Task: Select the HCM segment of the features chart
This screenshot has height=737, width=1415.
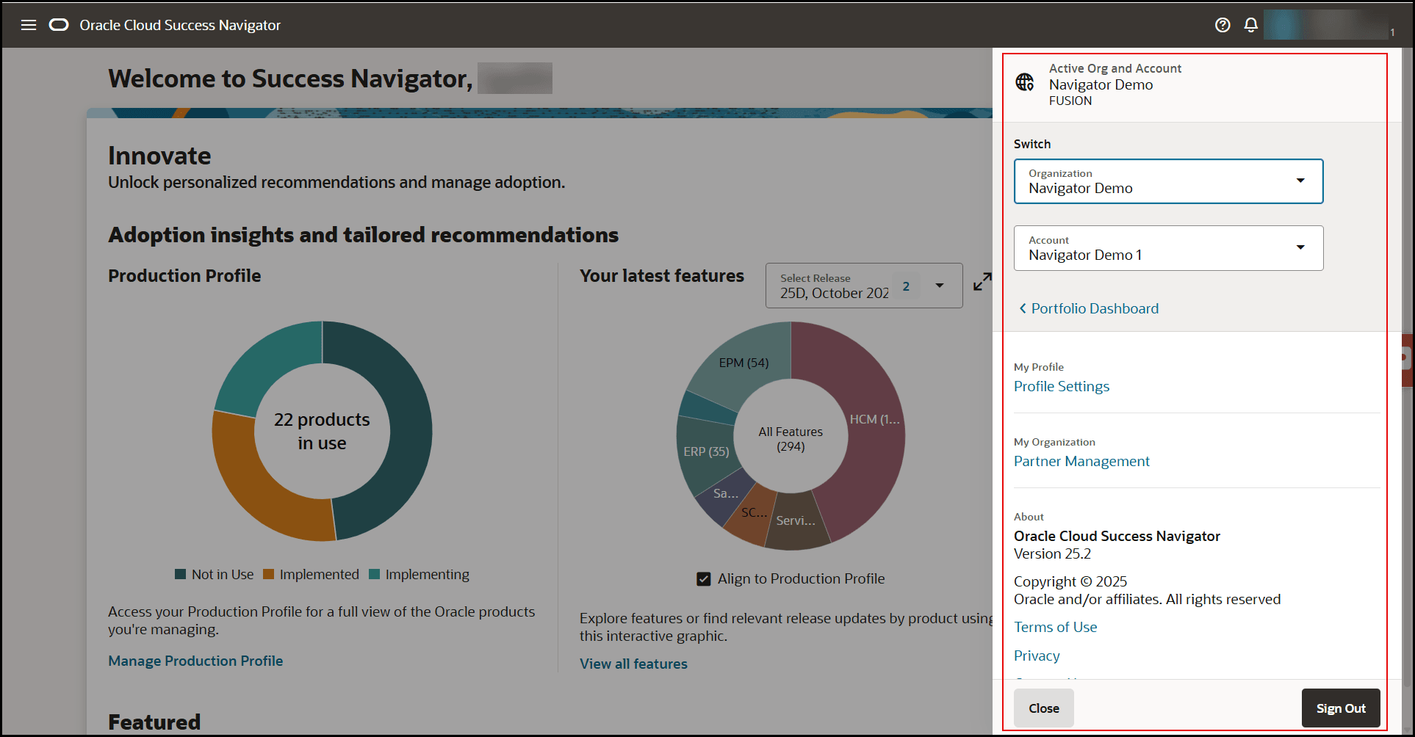Action: point(874,419)
